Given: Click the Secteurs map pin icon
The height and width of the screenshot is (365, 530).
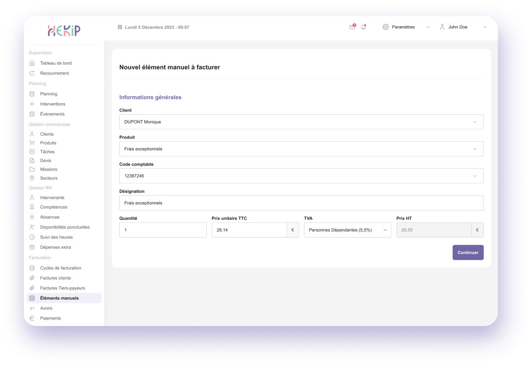Looking at the screenshot, I should pyautogui.click(x=32, y=178).
